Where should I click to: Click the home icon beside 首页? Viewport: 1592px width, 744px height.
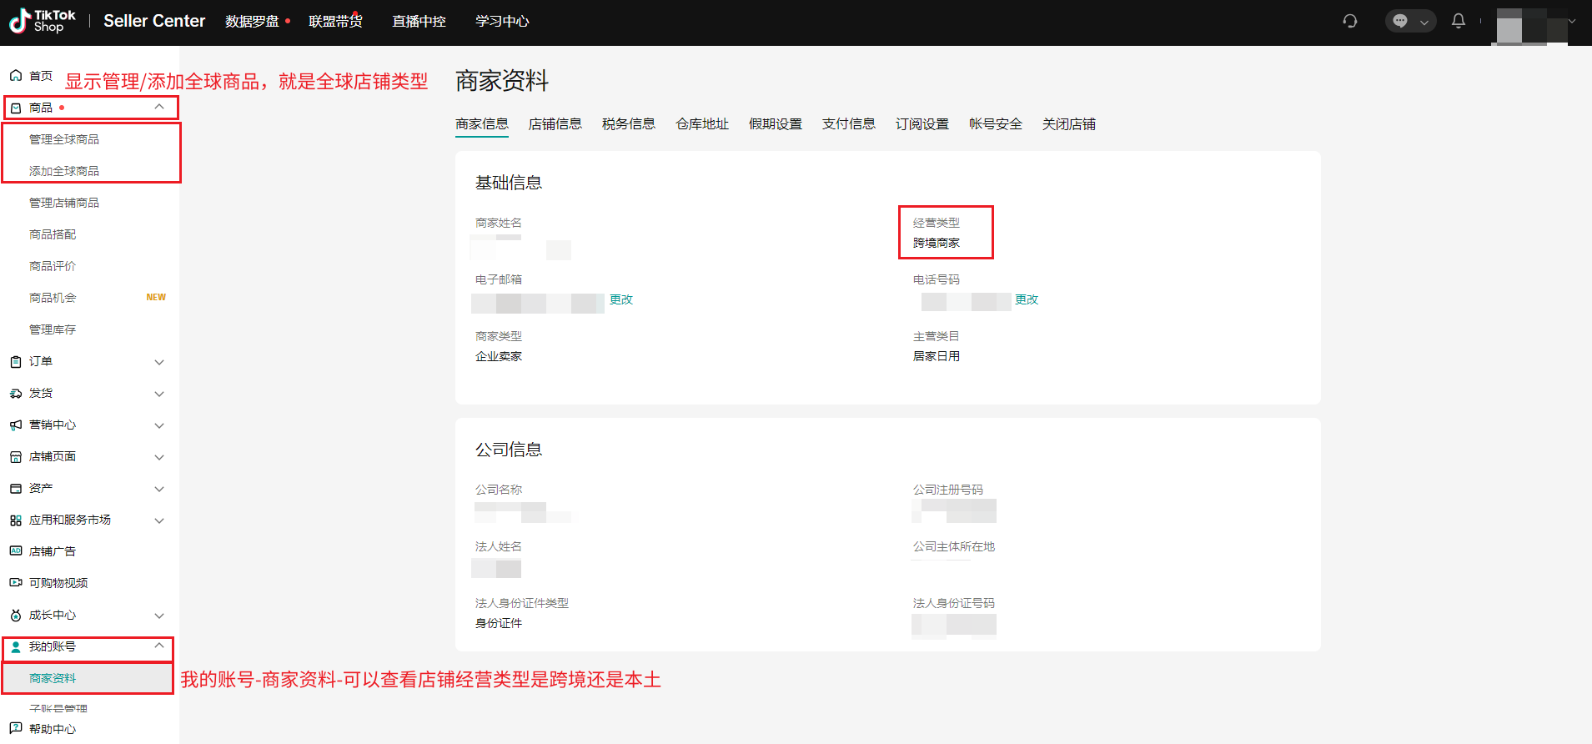(x=16, y=76)
